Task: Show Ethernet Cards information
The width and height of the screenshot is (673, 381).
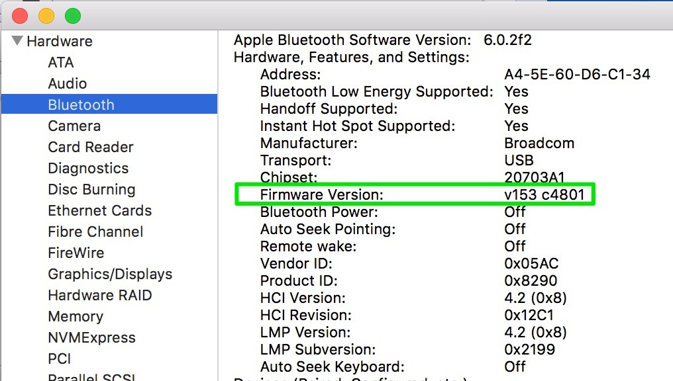Action: point(100,211)
